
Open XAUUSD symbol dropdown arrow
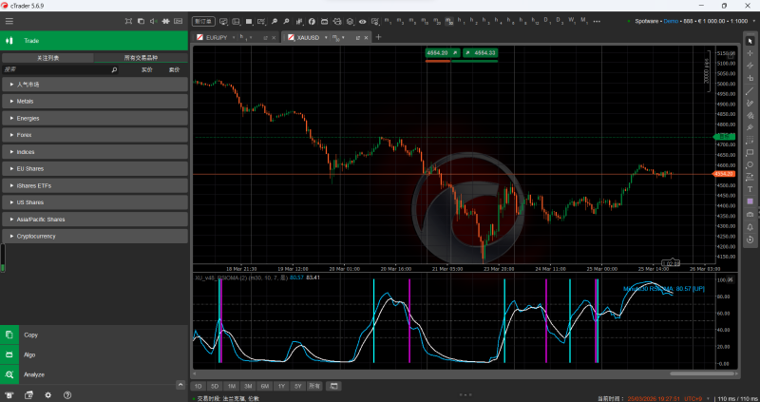point(326,37)
